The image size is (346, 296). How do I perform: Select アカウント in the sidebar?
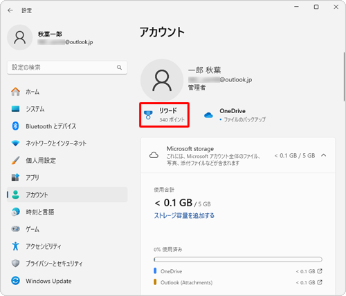67,195
